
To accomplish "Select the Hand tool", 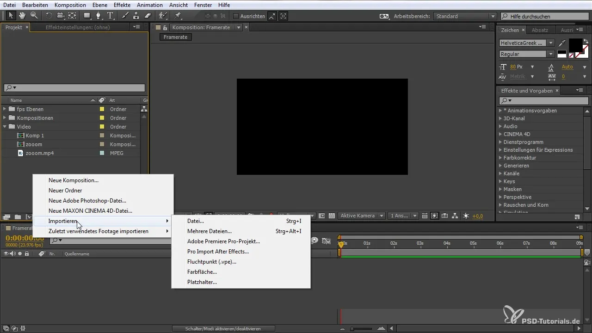I will (22, 16).
